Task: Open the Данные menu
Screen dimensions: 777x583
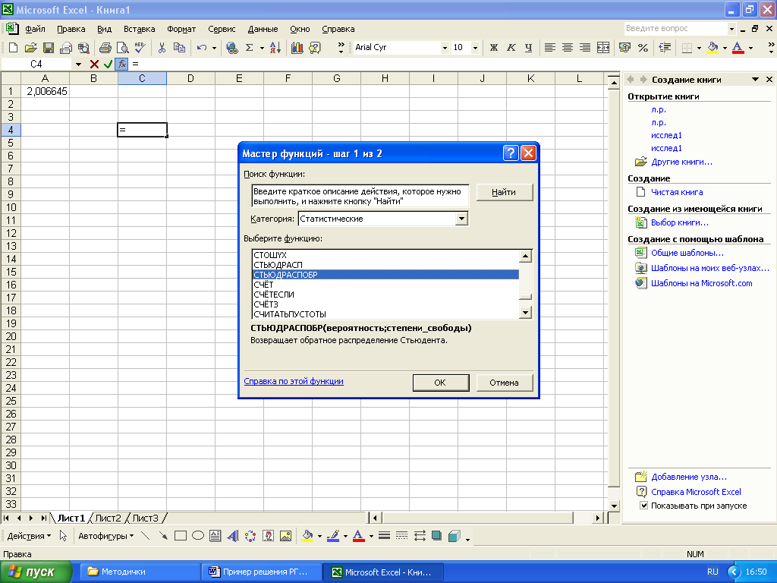Action: (x=263, y=30)
